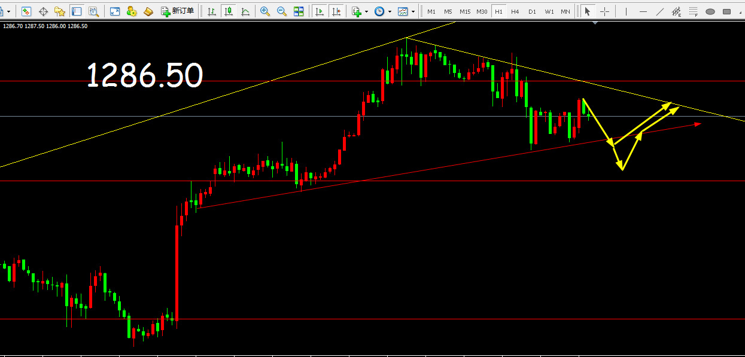This screenshot has height=357, width=745.
Task: Open the Strategy Tester
Action: point(94,11)
